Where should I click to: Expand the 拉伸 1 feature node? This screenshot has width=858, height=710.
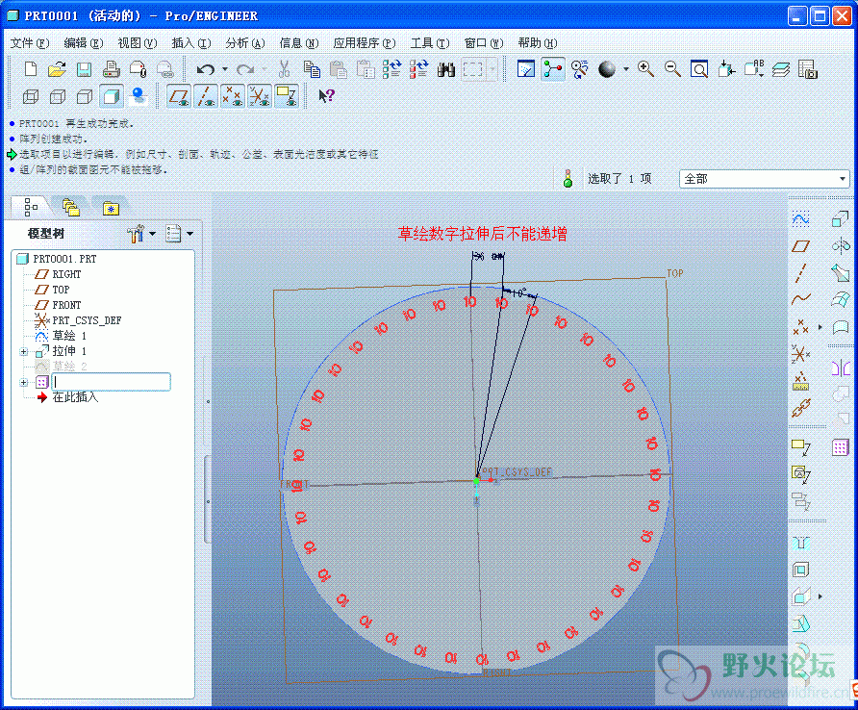[x=23, y=351]
